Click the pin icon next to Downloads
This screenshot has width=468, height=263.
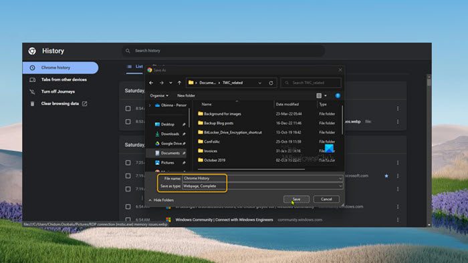click(184, 134)
